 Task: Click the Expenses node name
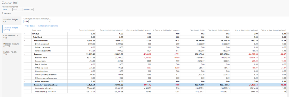pyautogui.click(x=38, y=54)
